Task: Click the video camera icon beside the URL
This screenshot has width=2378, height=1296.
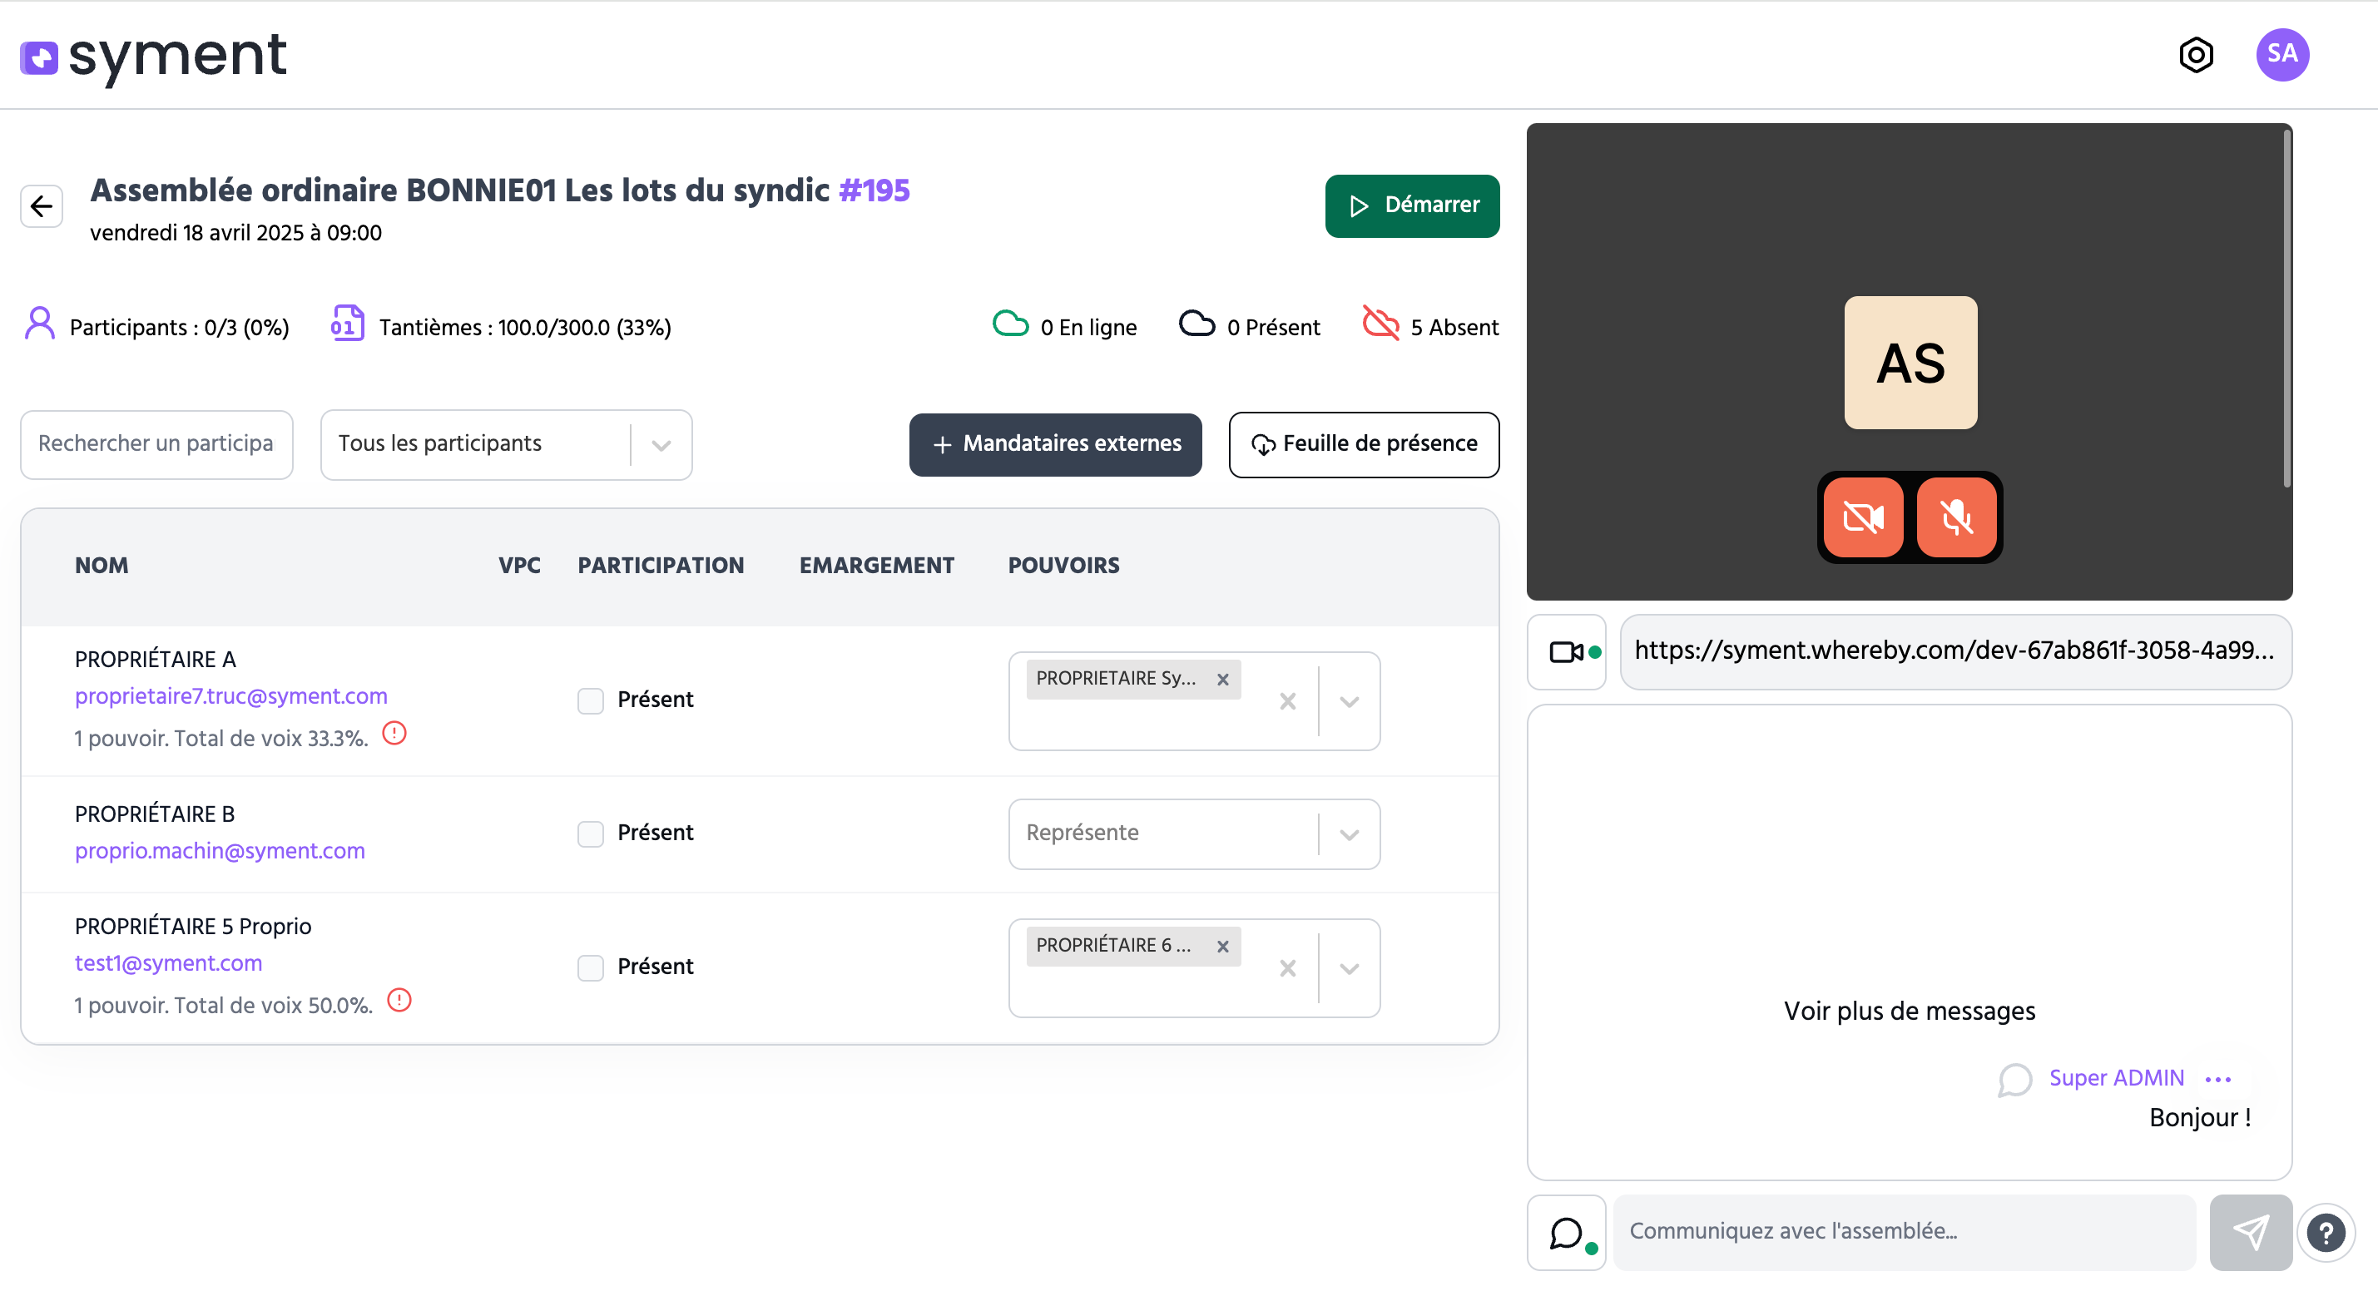Action: click(x=1567, y=651)
